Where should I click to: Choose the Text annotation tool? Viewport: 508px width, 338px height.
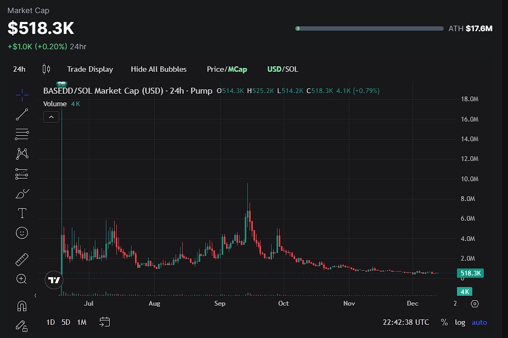pos(22,213)
